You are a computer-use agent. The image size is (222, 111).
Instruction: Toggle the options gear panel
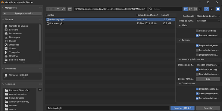pos(218,9)
